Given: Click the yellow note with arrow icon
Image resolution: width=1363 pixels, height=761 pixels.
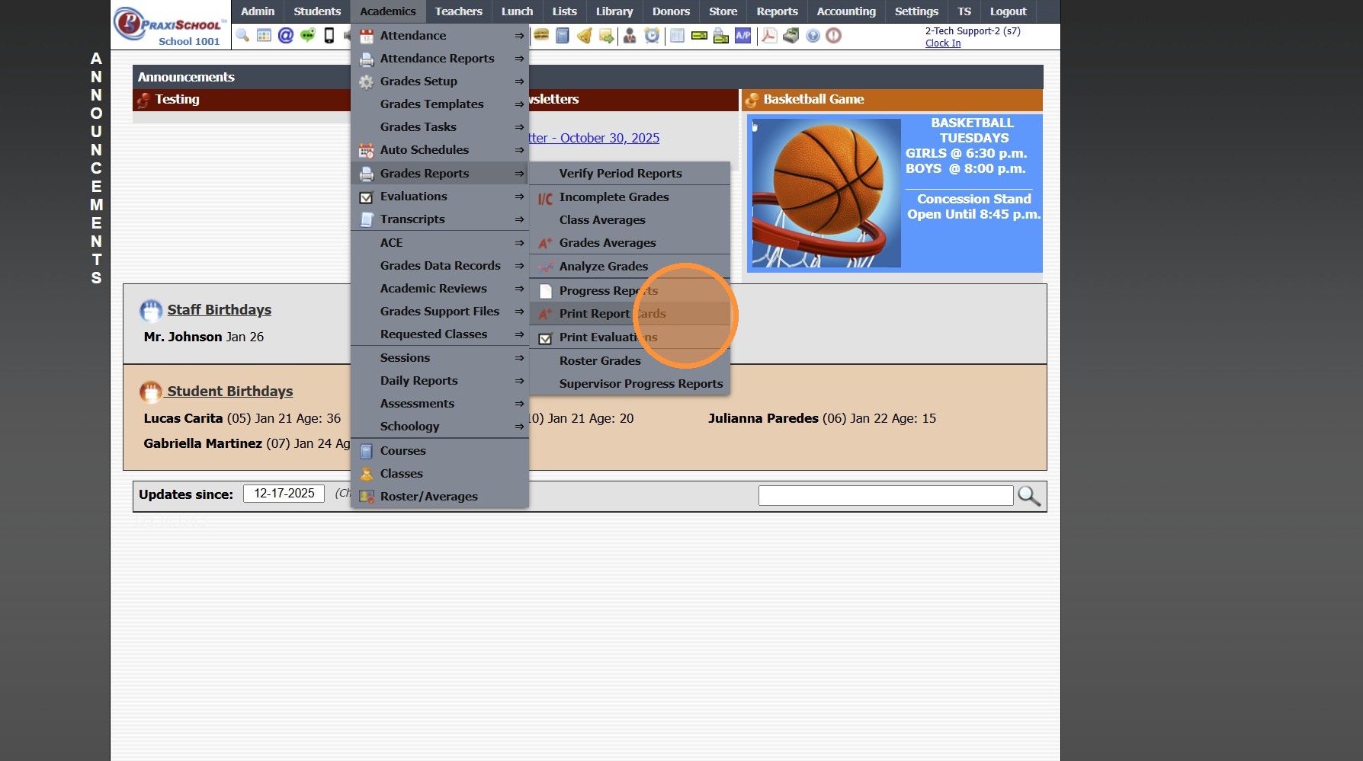Looking at the screenshot, I should [x=606, y=36].
